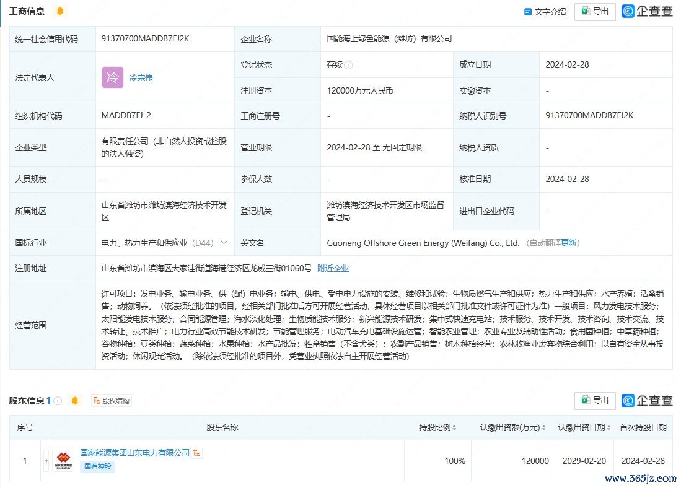Click the 股东信息 section heading
Viewport: 681px width, 488px height.
(27, 400)
